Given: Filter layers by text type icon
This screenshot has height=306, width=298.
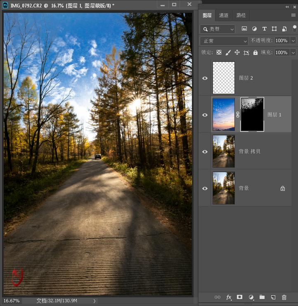Looking at the screenshot, I should pyautogui.click(x=264, y=29).
